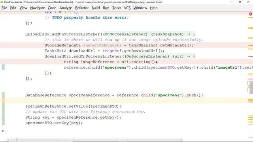The height and width of the screenshot is (142, 253).
Task: Click the "imageUrl" string literal
Action: [228, 67]
